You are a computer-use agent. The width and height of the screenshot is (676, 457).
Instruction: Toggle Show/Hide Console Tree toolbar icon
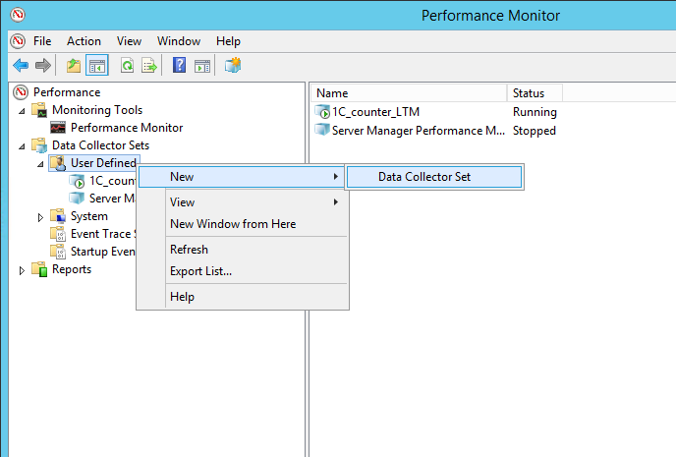(97, 66)
